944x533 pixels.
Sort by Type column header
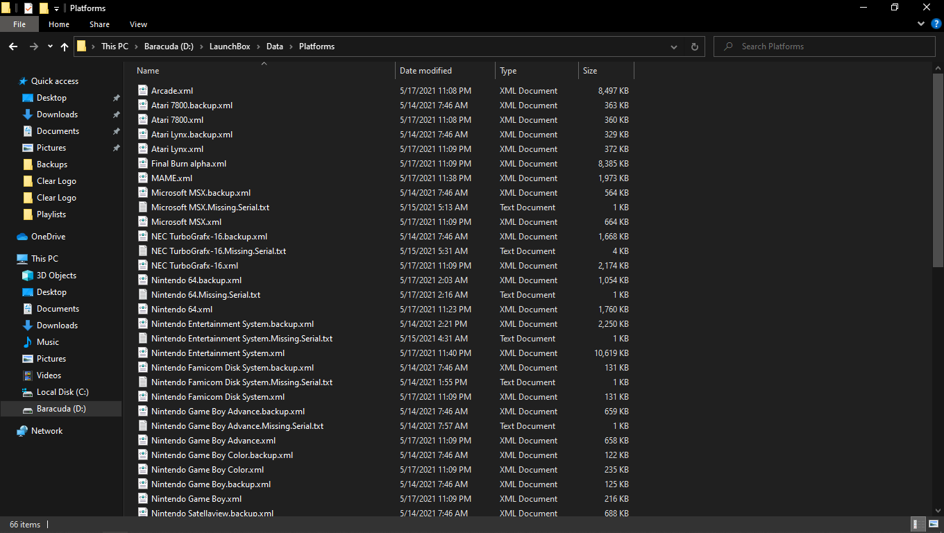(508, 71)
